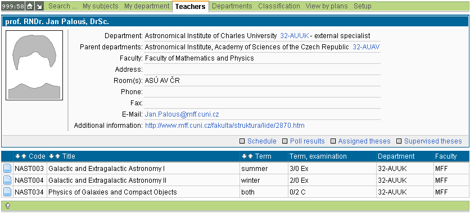The width and height of the screenshot is (470, 213).
Task: Select the Teachers tab
Action: [x=191, y=7]
